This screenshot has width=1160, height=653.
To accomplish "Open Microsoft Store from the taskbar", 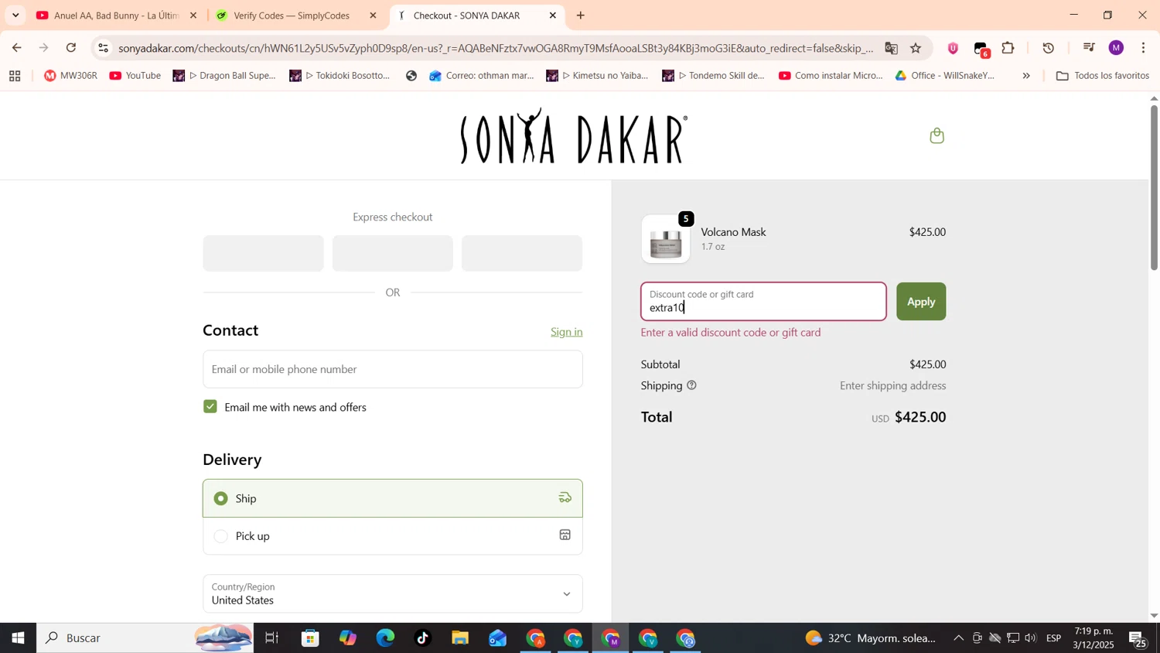I will pos(310,638).
